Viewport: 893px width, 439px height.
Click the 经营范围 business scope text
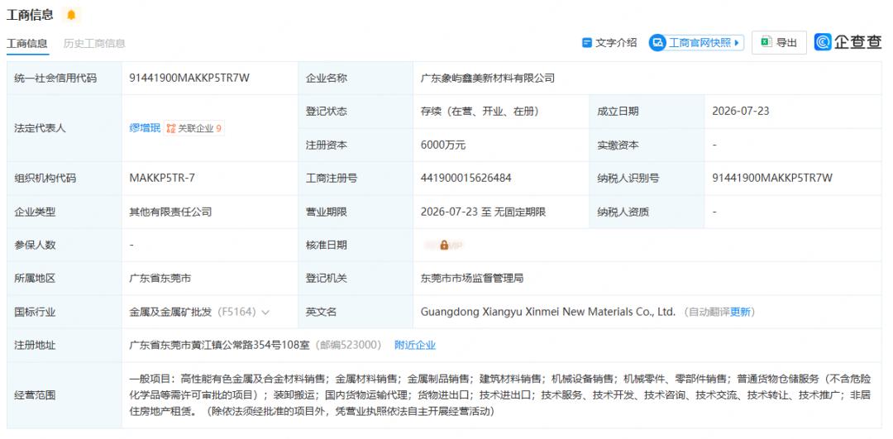[499, 394]
